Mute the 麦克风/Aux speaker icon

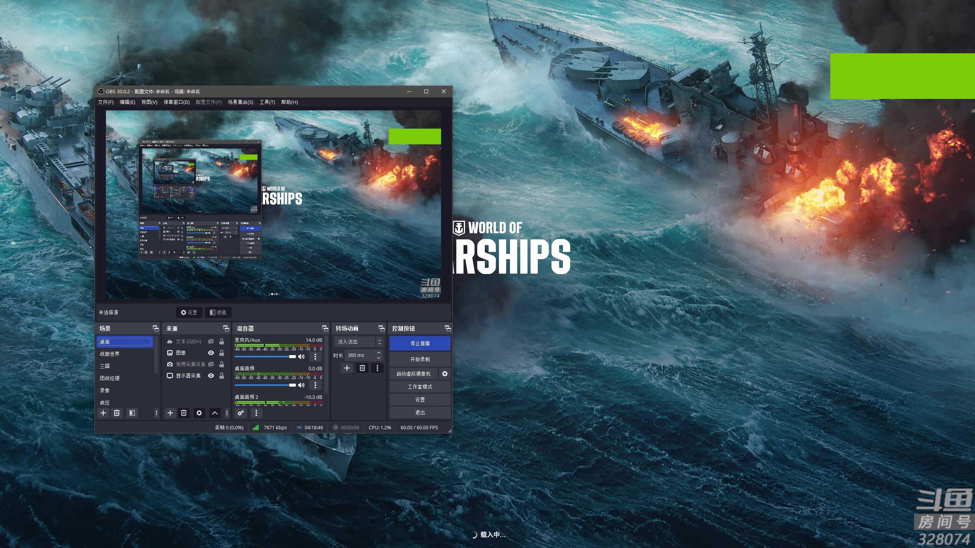click(x=301, y=357)
